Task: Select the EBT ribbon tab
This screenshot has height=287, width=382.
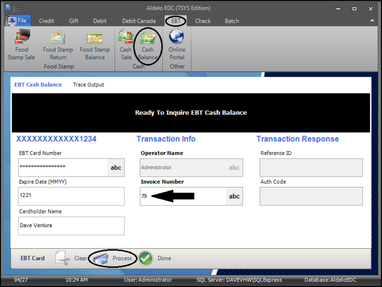Action: (x=176, y=21)
